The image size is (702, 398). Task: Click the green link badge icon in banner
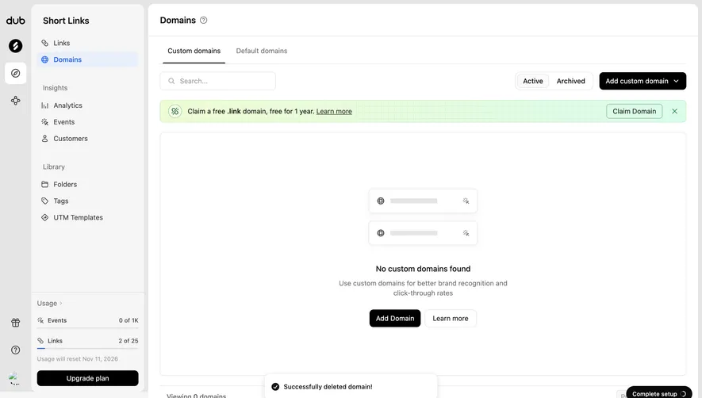[x=175, y=111]
